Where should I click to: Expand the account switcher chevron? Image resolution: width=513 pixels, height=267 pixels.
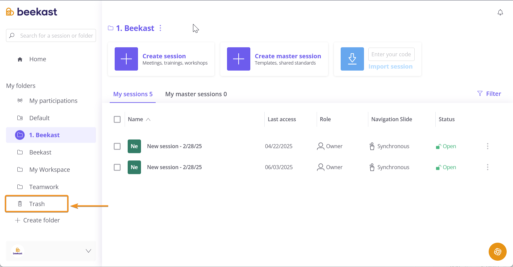[88, 251]
